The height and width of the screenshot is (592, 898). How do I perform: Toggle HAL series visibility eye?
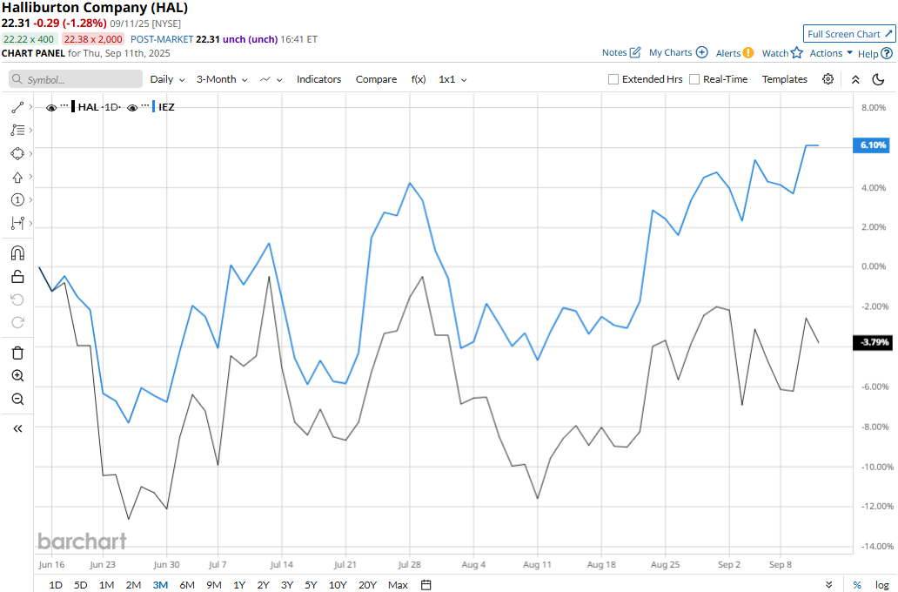point(51,108)
